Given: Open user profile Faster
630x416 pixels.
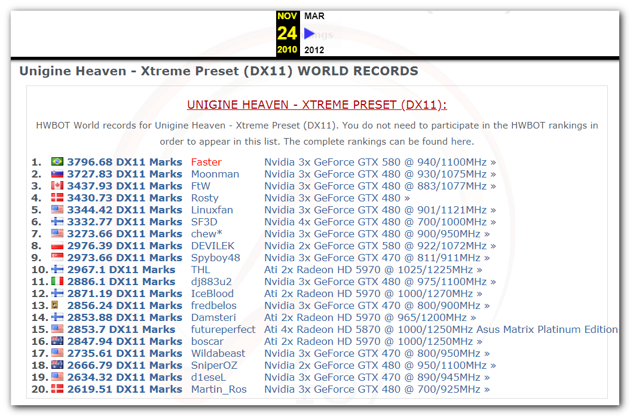Looking at the screenshot, I should pos(206,162).
